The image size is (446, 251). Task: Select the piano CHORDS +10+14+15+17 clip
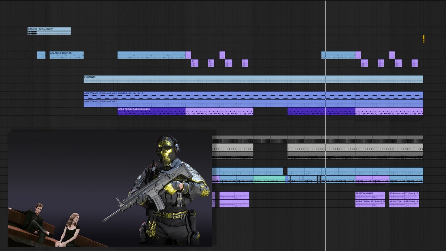[x=253, y=96]
